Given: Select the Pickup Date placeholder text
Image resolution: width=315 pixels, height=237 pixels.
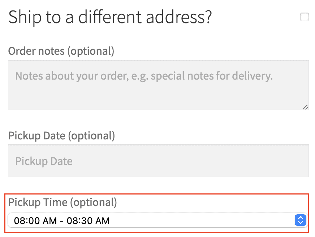Looking at the screenshot, I should (43, 161).
